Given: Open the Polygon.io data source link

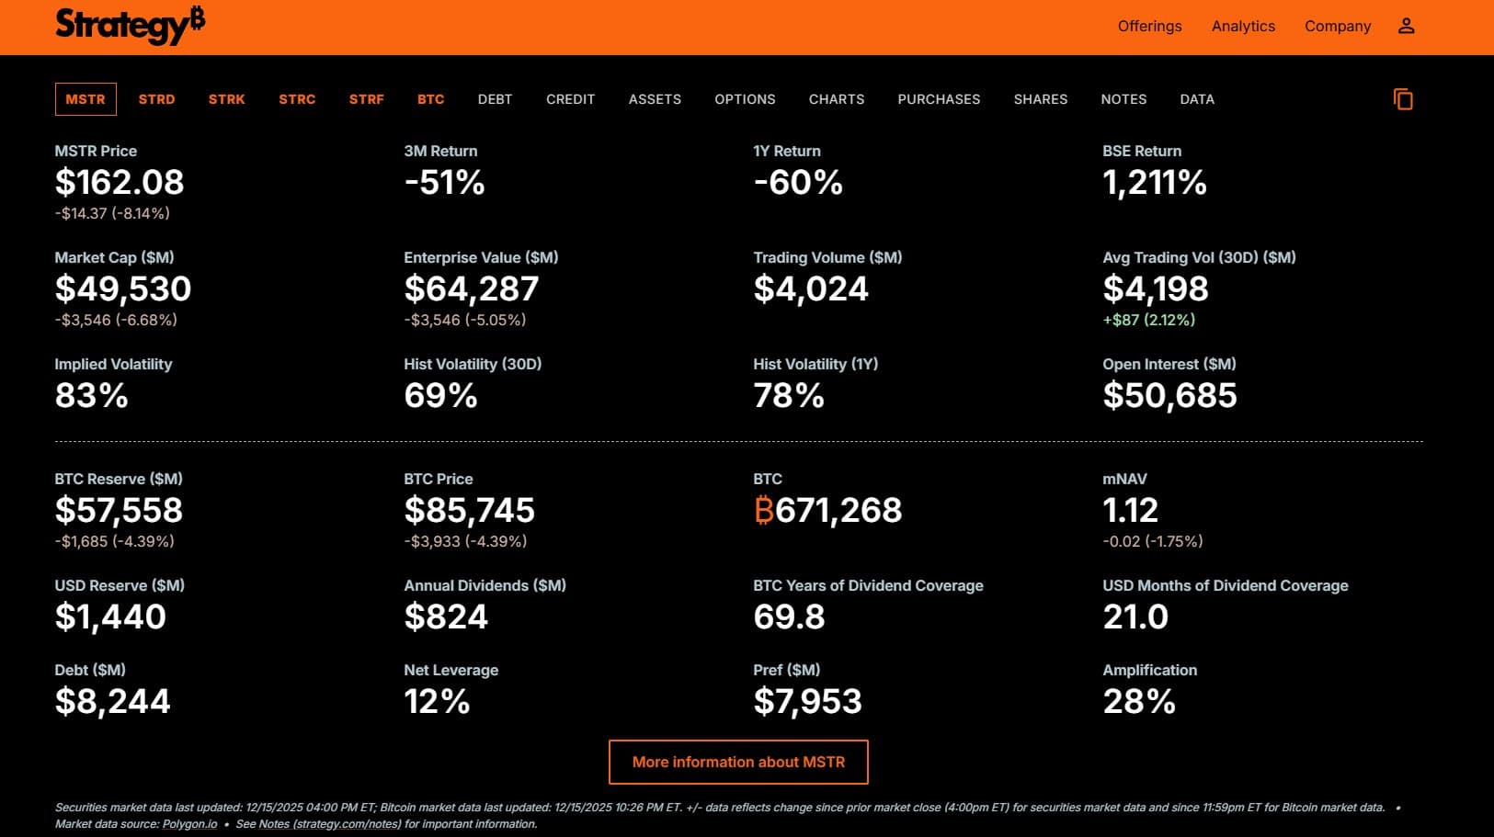Looking at the screenshot, I should [189, 824].
